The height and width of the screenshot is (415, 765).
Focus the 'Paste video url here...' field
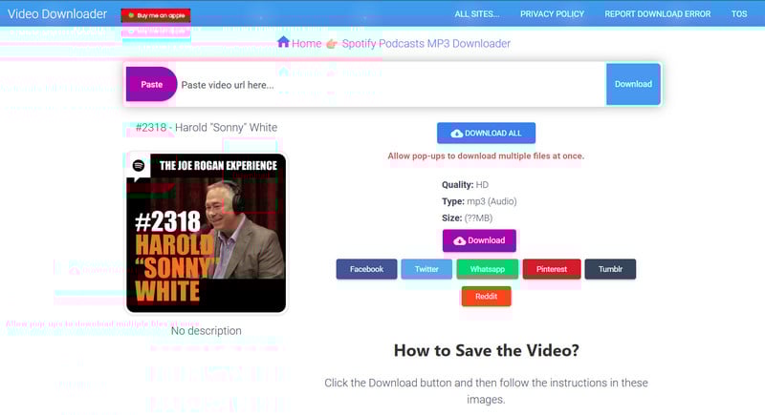390,85
